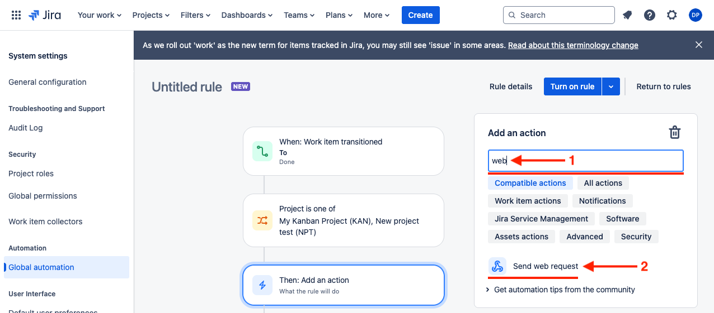The height and width of the screenshot is (313, 714).
Task: Click the action search field containing web
Action: coord(585,161)
